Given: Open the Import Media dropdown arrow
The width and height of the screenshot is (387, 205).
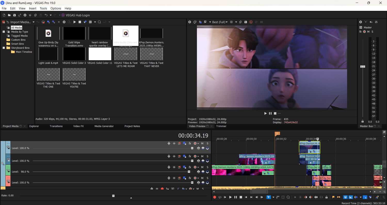Looking at the screenshot, I should click(34, 22).
